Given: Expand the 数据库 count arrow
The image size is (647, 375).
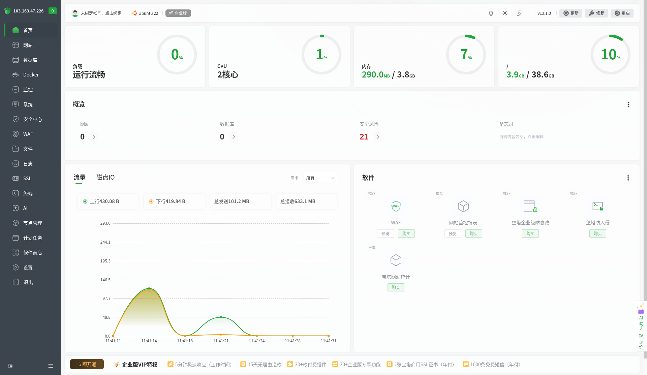Looking at the screenshot, I should coord(234,137).
